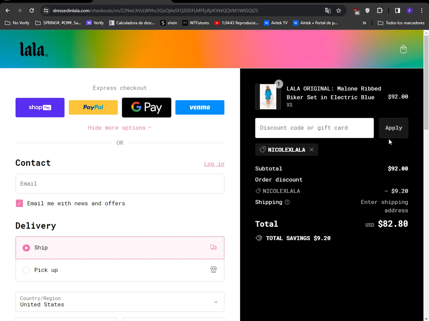The width and height of the screenshot is (429, 321).
Task: Click the Malone Ribbed Biker Set product thumbnail
Action: coord(268,97)
